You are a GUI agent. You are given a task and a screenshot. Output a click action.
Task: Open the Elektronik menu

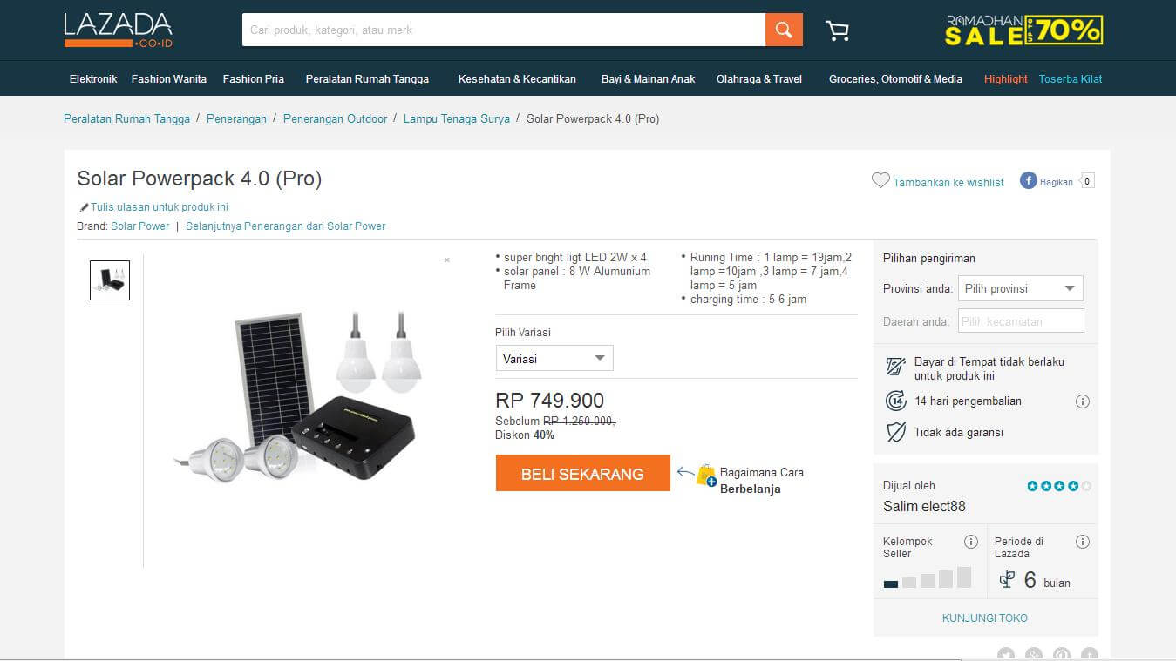click(x=93, y=79)
